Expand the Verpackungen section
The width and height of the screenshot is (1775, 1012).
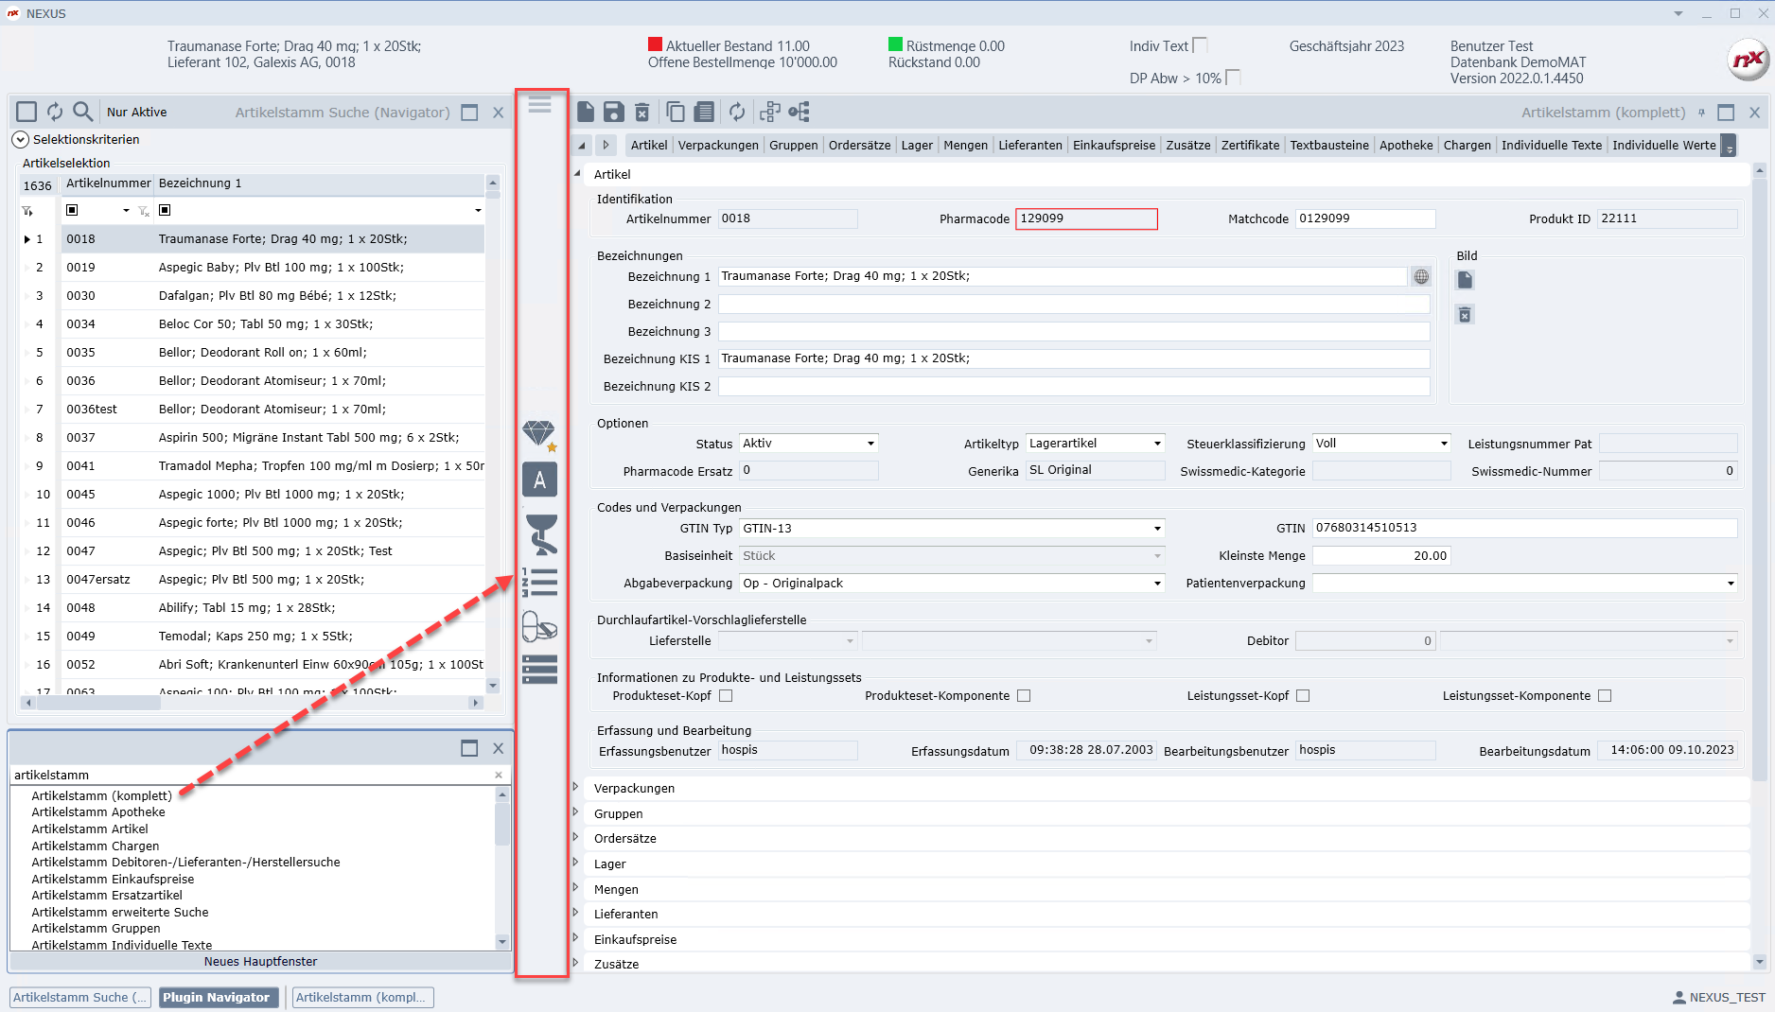[x=575, y=788]
